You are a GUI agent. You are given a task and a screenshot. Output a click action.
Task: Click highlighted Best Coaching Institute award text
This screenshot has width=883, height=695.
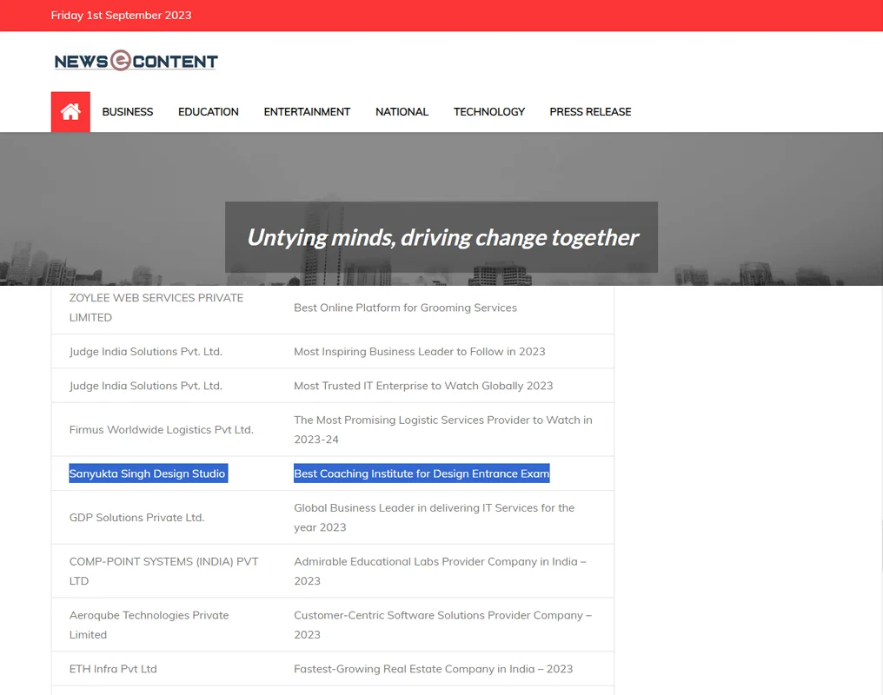pyautogui.click(x=422, y=473)
